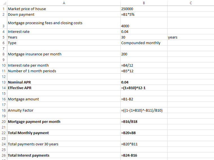Image resolution: width=214 pixels, height=160 pixels.
Task: Click formula =(1+B10)^12-1
Action: [x=144, y=88]
